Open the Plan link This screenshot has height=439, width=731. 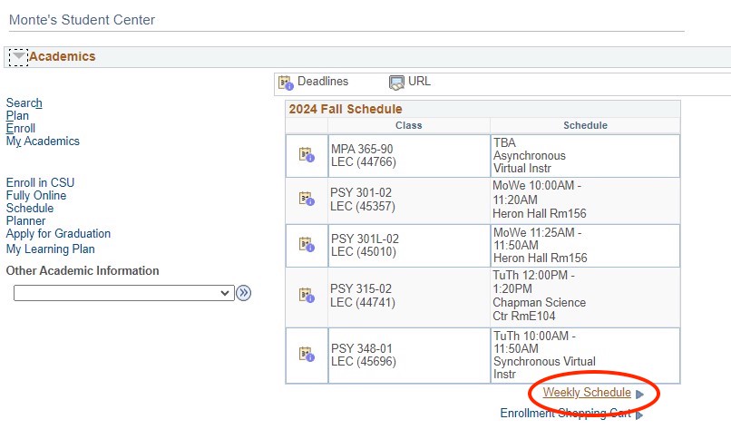coord(17,116)
